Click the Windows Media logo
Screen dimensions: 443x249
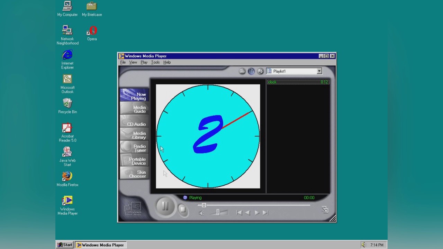(133, 209)
